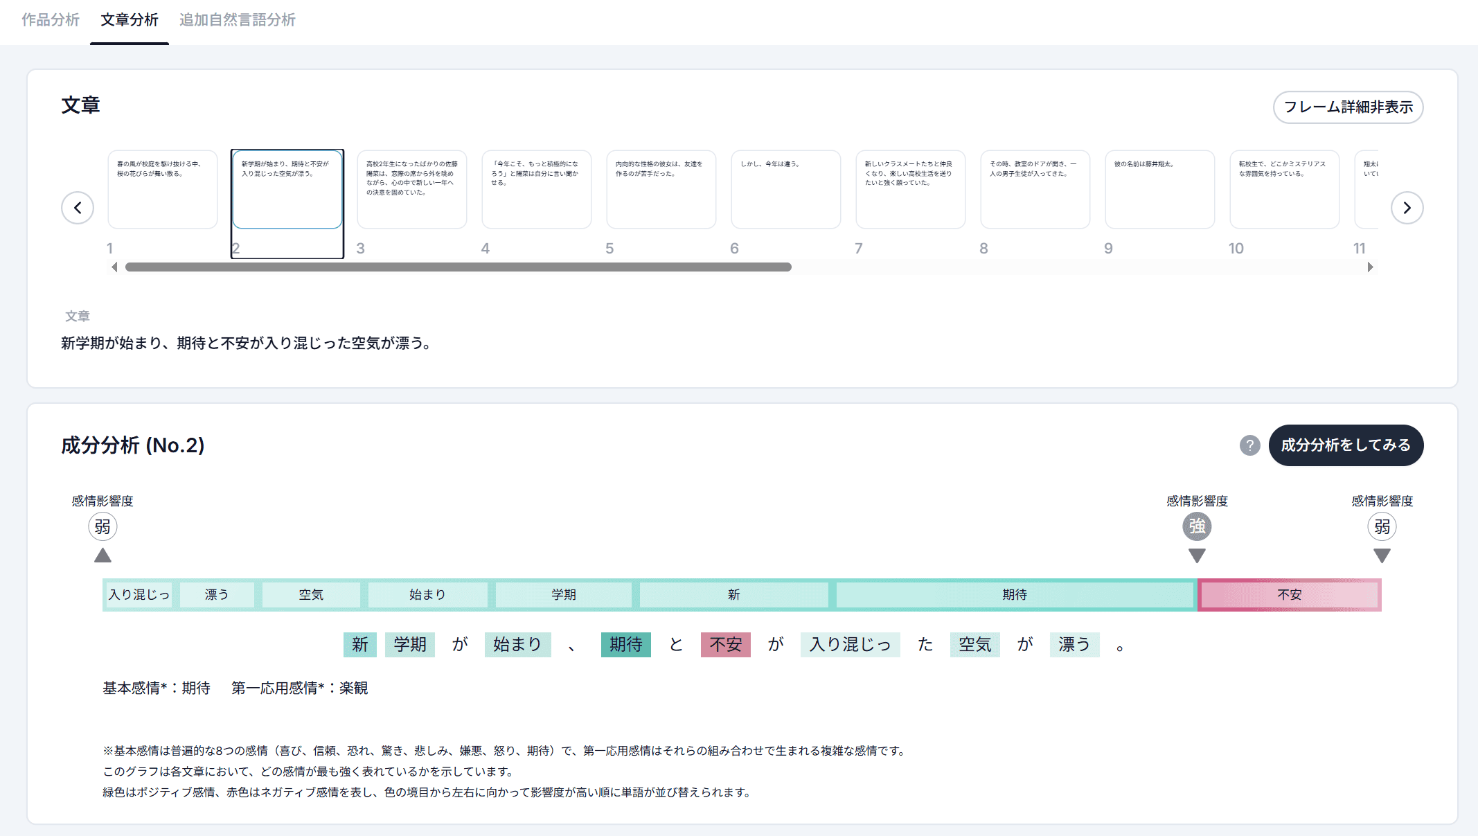Viewport: 1478px width, 836px height.
Task: Click the 不安 red bar segment
Action: click(x=1290, y=595)
